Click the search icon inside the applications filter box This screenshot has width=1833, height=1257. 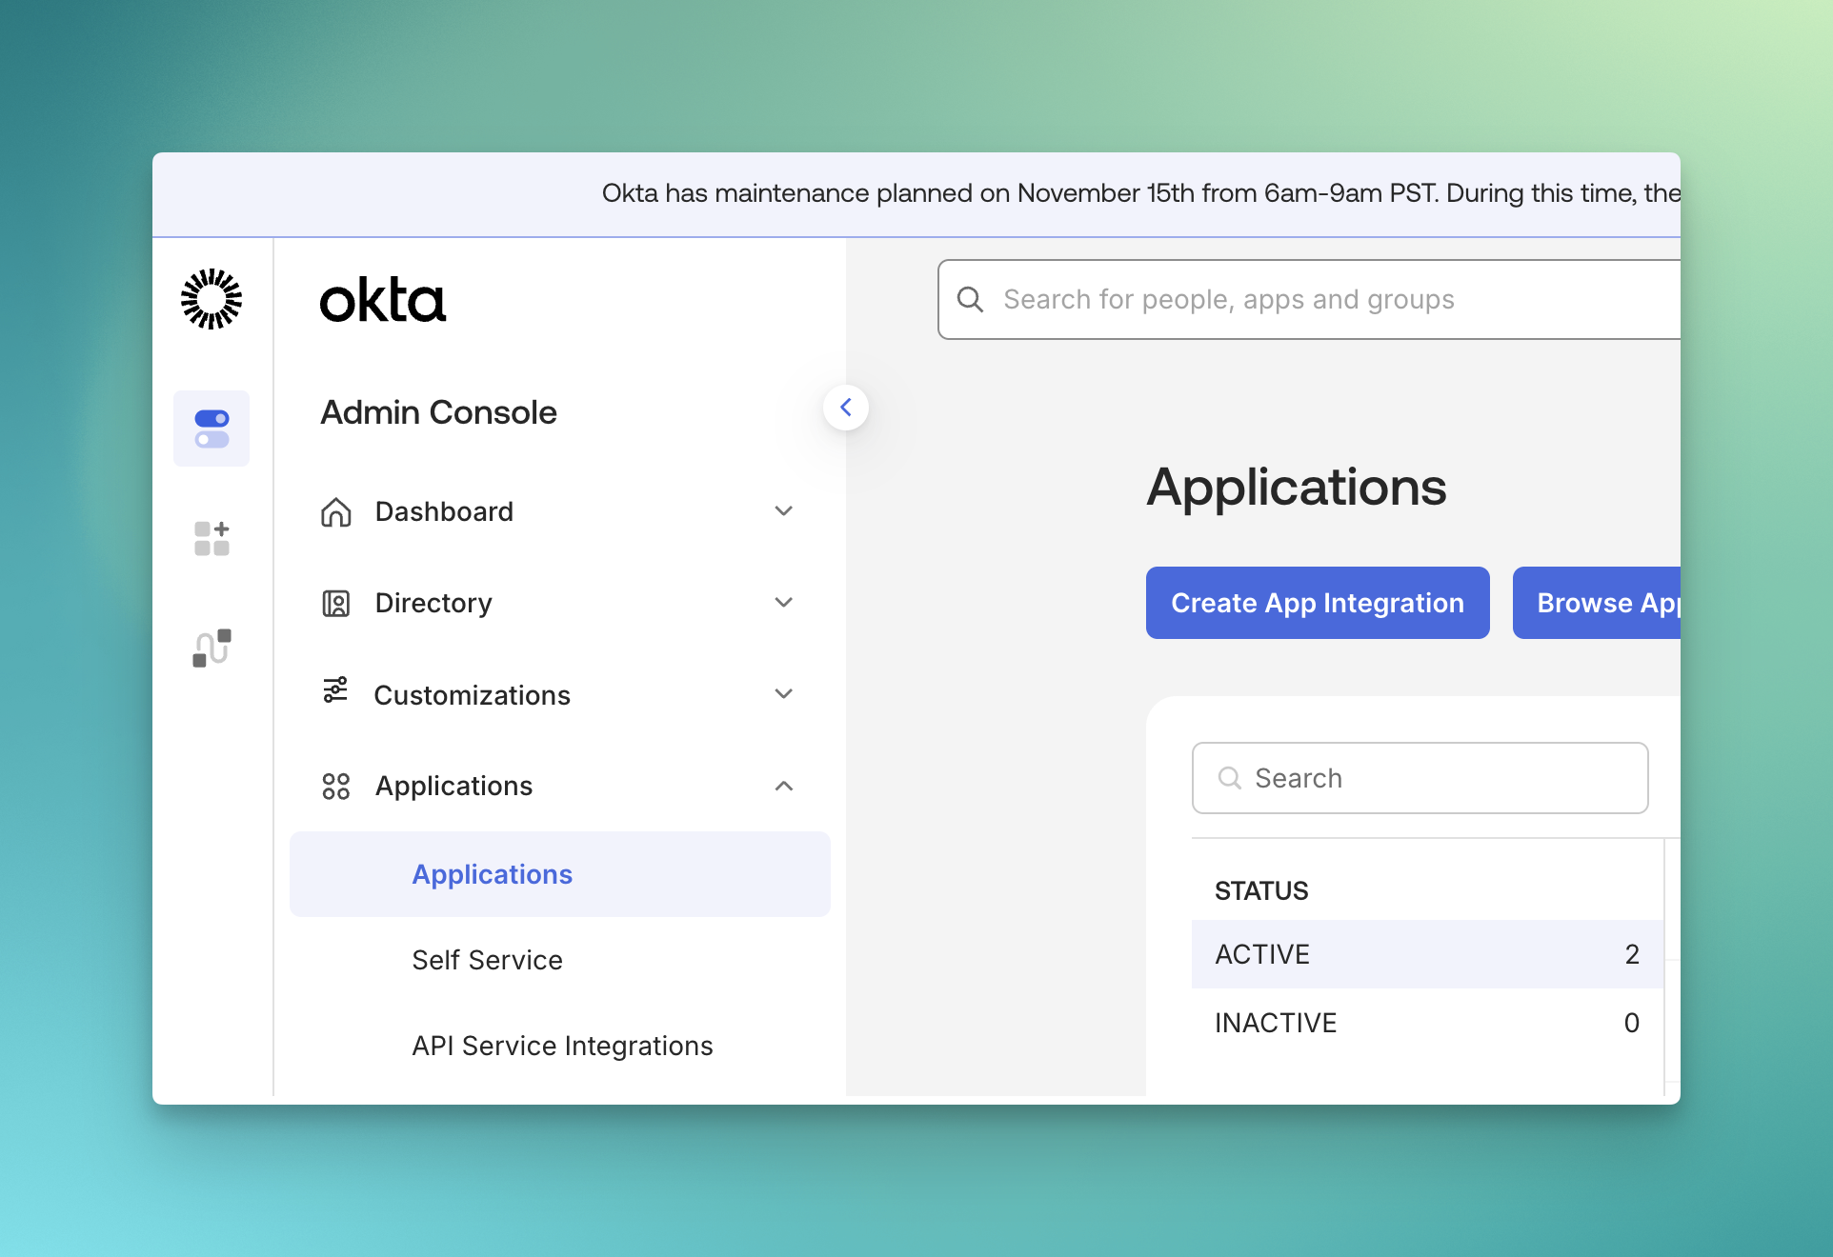click(x=1230, y=778)
